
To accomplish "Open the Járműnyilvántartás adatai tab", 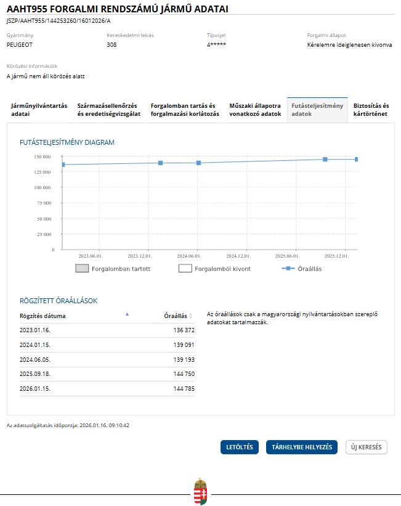I will point(39,110).
